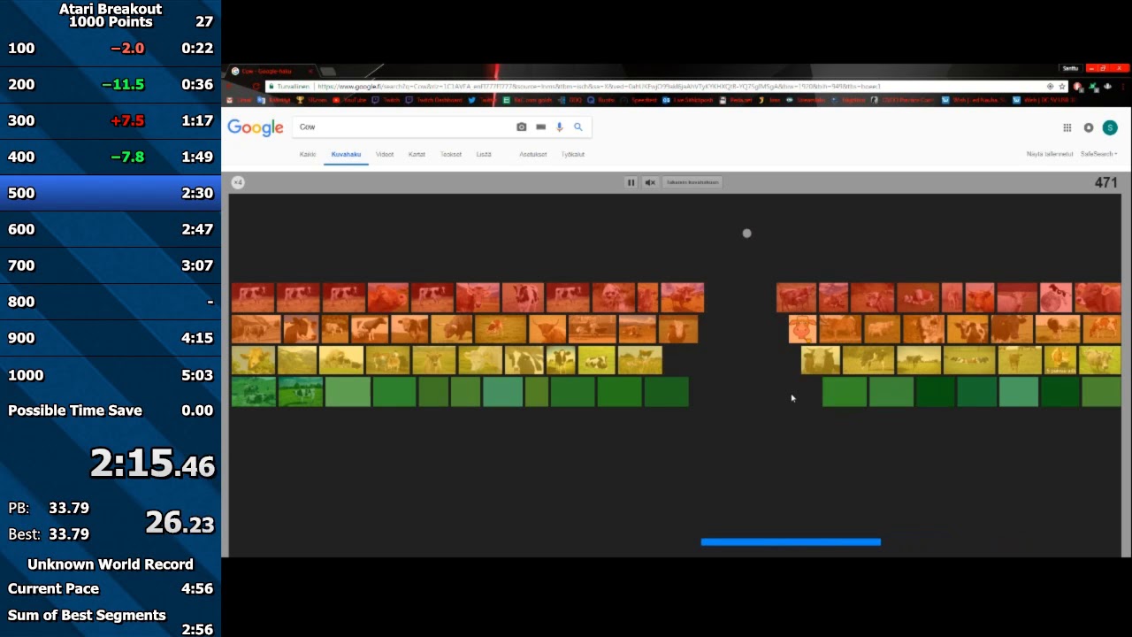The image size is (1132, 637).
Task: Mute the Breakout game sound
Action: tap(650, 182)
